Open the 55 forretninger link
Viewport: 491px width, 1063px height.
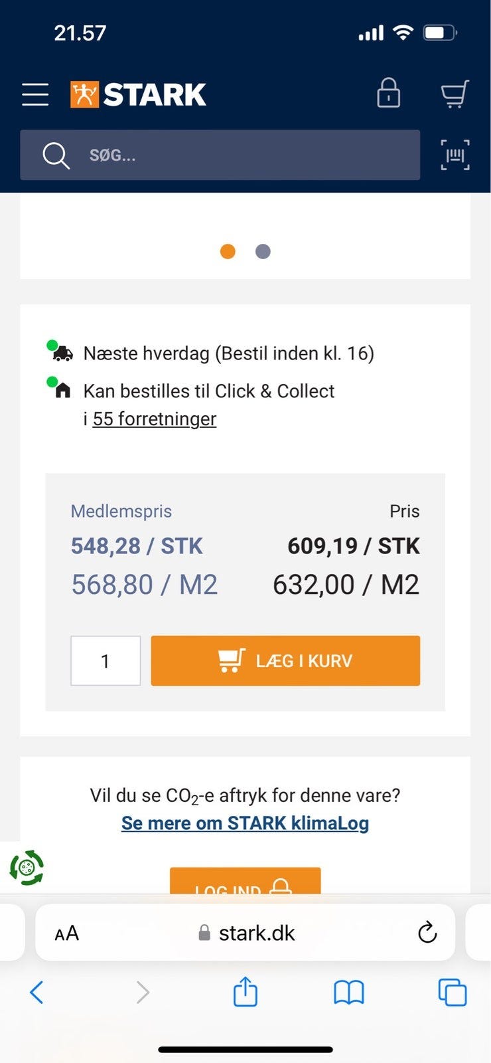coord(154,419)
